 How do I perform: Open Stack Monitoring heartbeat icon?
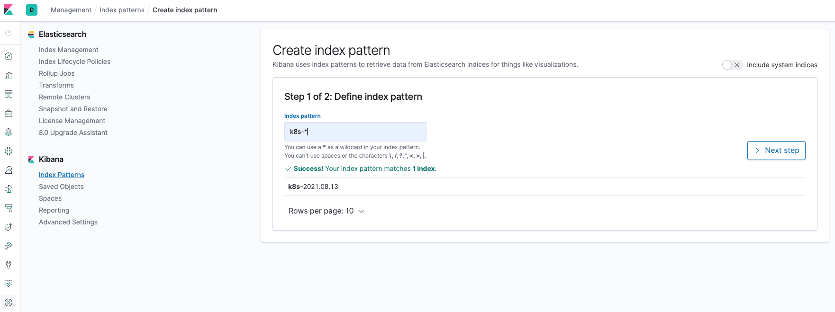9,284
